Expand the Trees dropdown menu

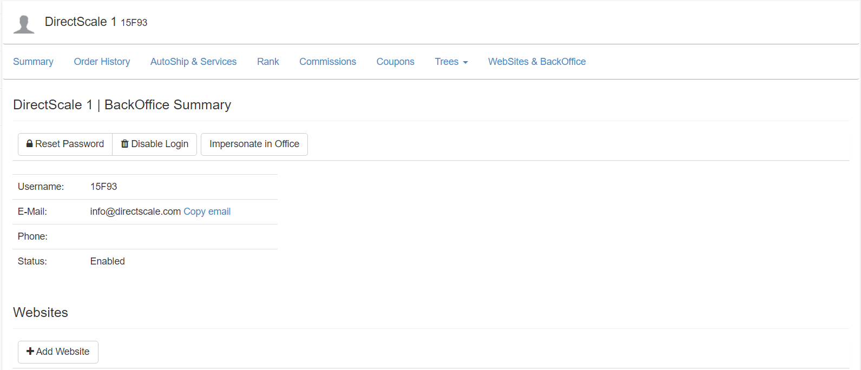451,62
